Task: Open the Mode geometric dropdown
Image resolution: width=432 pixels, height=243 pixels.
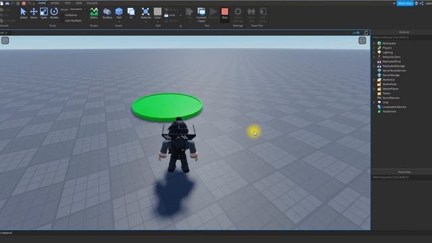Action: [x=77, y=9]
